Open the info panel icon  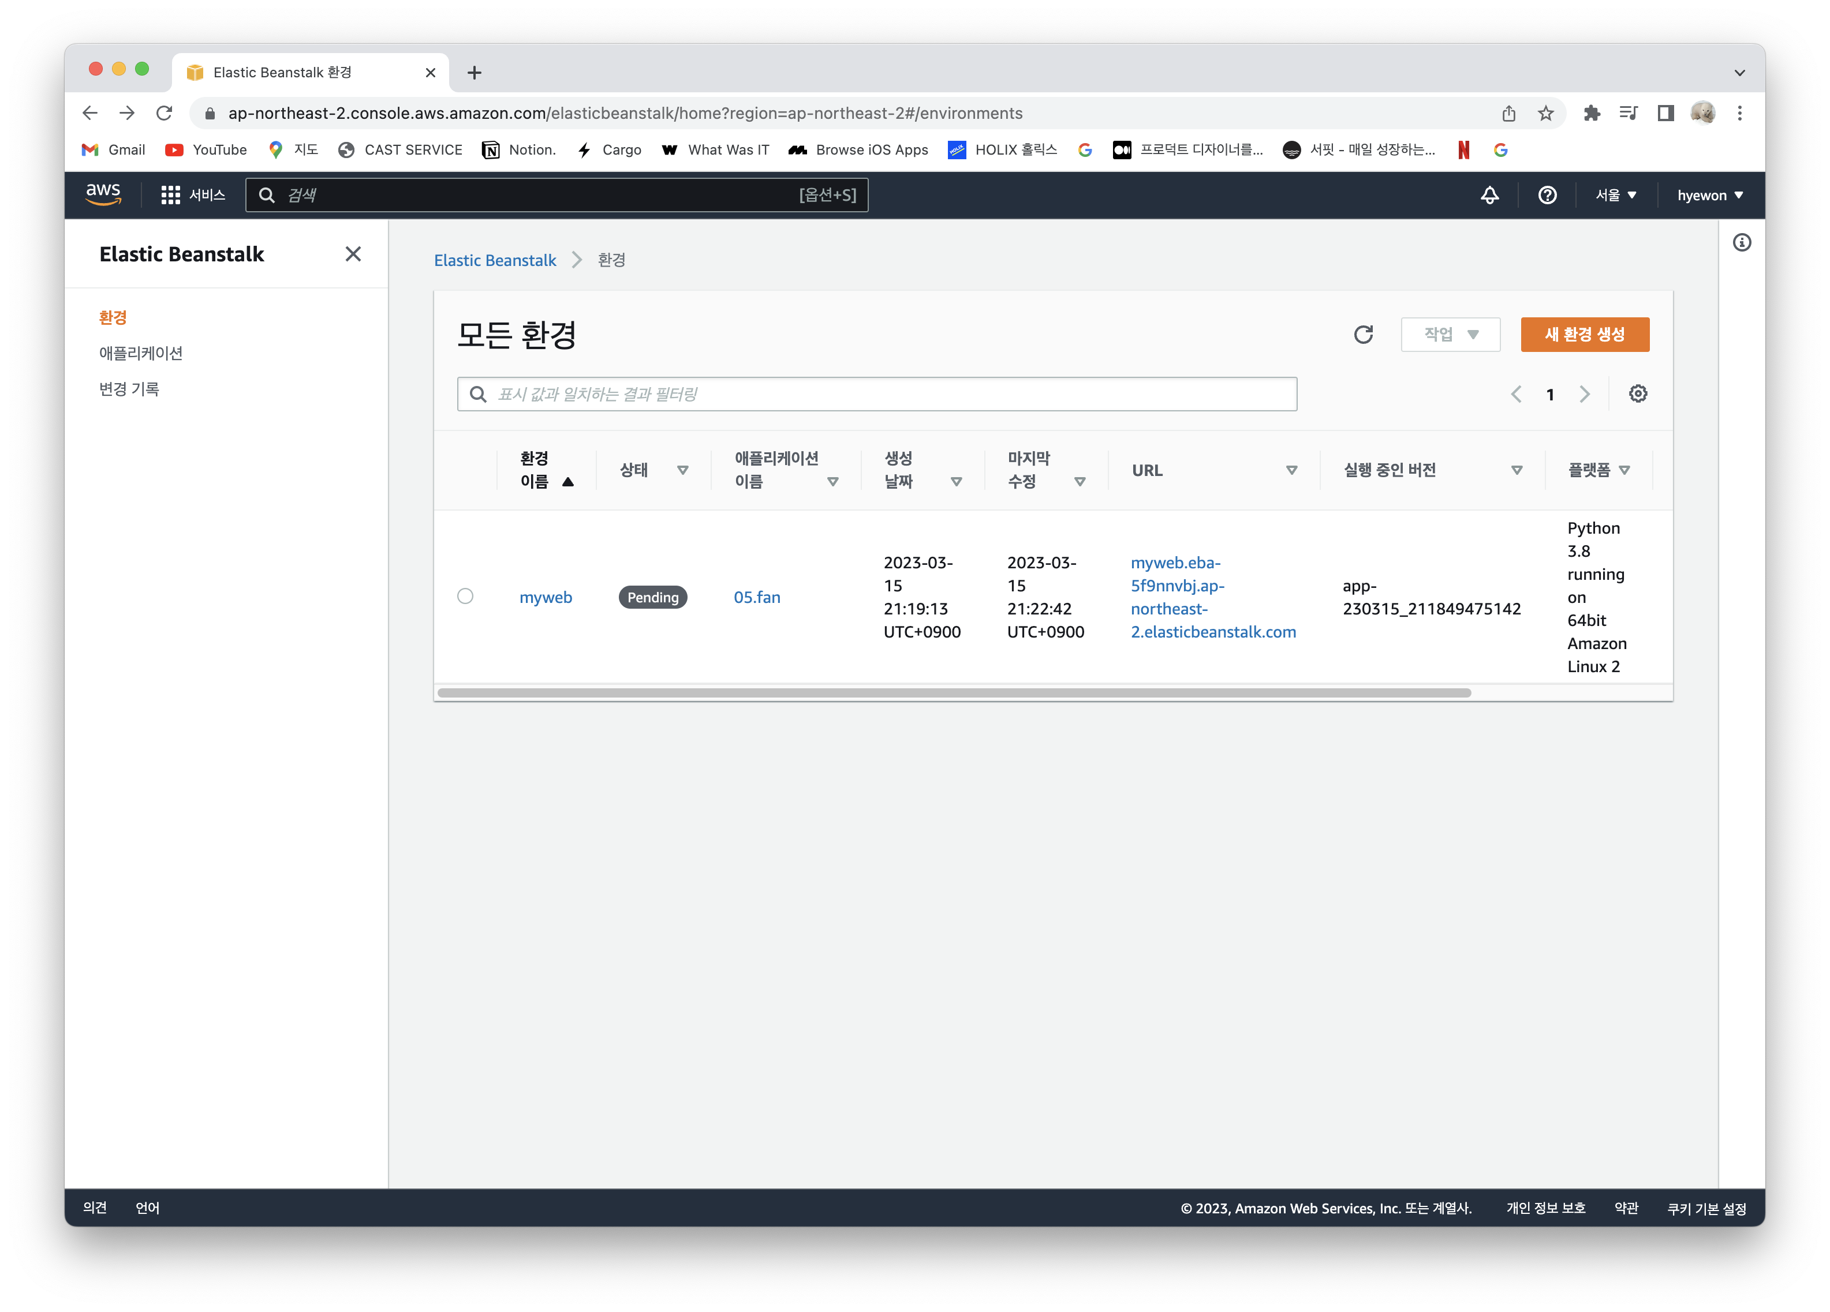(1742, 243)
